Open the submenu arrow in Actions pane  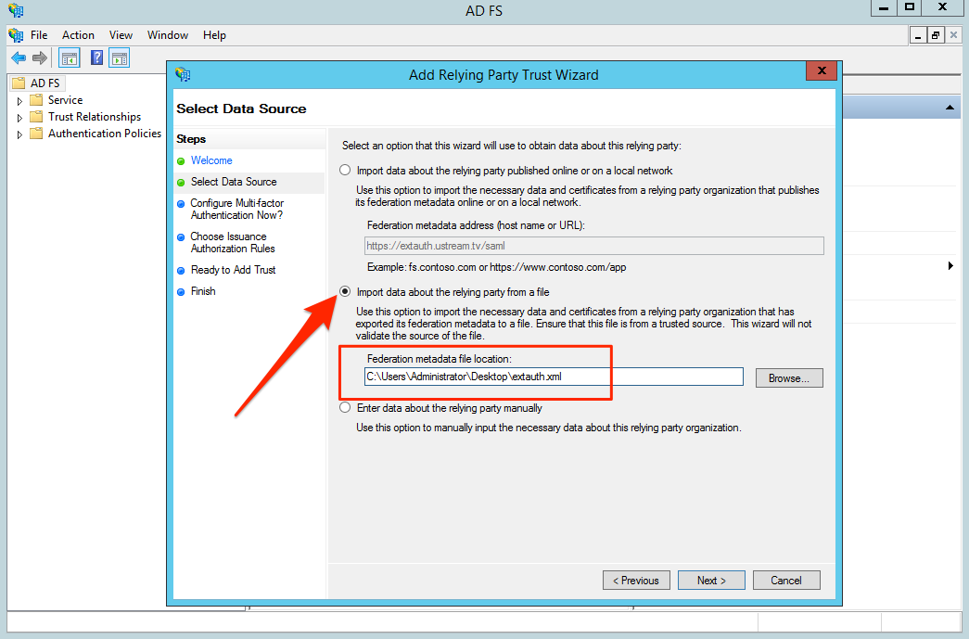coord(950,266)
